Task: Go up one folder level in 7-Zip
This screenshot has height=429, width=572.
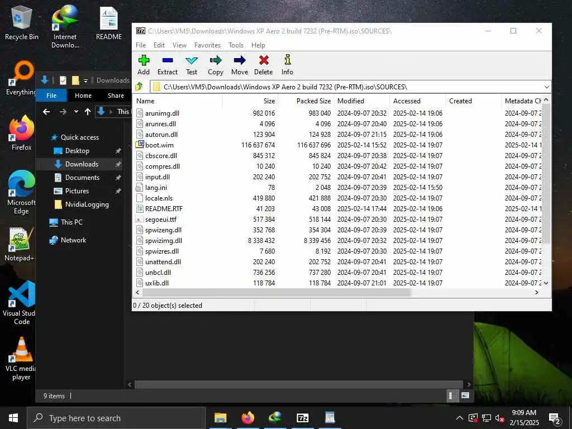Action: 139,87
